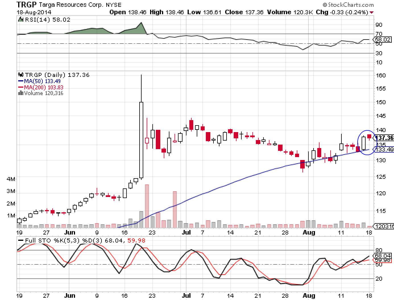The height and width of the screenshot is (300, 394).
Task: Click the 160 price axis label
Action: click(x=381, y=75)
